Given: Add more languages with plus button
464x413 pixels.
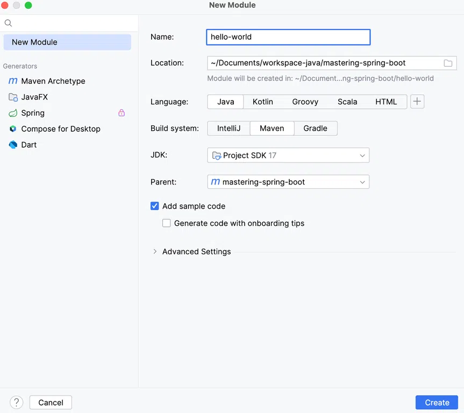Looking at the screenshot, I should (417, 102).
